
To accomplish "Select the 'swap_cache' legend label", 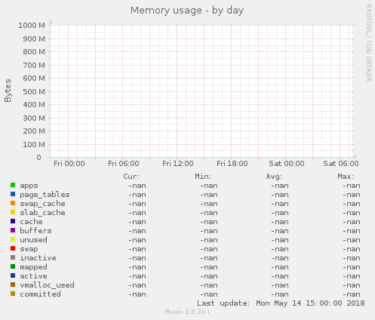I will [42, 204].
